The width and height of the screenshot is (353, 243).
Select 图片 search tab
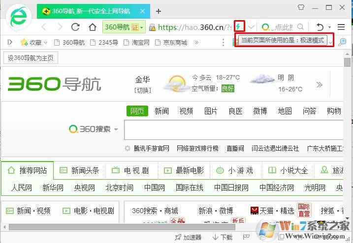(211, 111)
